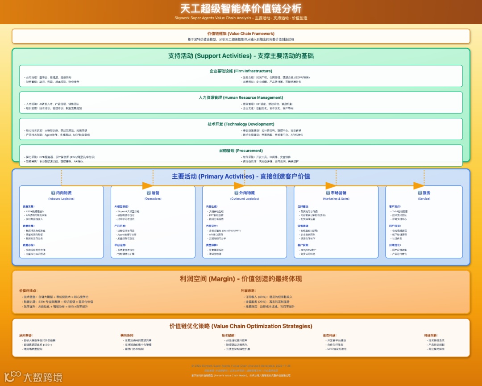Select 人力资源管理 (Human Resource Management) heading
482x386 pixels.
pyautogui.click(x=241, y=97)
